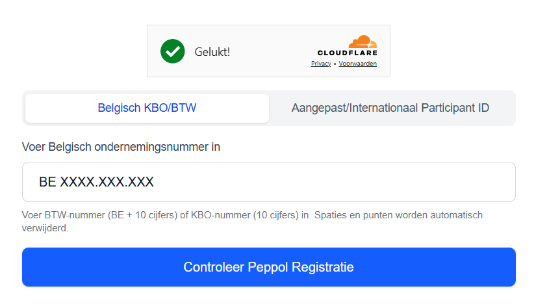Viewport: 534px width, 308px height.
Task: Follow the Voorwaarden terms link under Cloudflare
Action: click(357, 64)
